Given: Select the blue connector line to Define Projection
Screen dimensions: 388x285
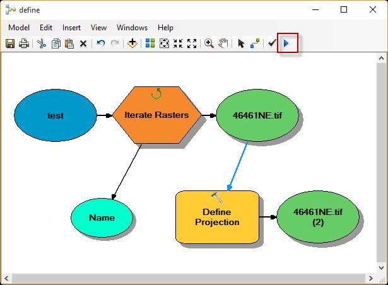Looking at the screenshot, I should (238, 166).
